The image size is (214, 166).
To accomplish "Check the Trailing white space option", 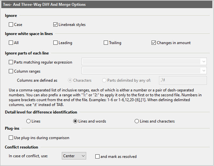I will pyautogui.click(x=106, y=43).
